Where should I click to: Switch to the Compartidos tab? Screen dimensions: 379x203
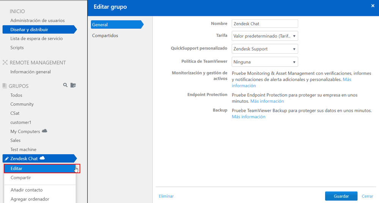(x=105, y=36)
